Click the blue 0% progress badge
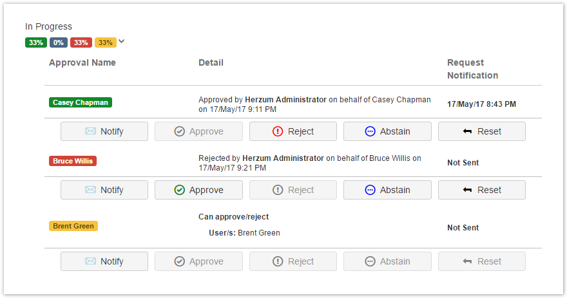Image resolution: width=567 pixels, height=298 pixels. 59,42
